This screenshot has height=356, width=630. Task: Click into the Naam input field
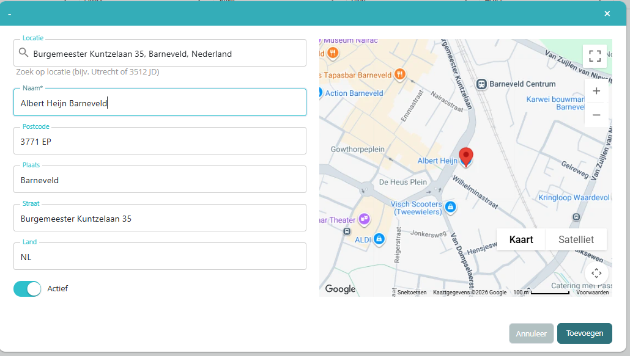click(160, 103)
